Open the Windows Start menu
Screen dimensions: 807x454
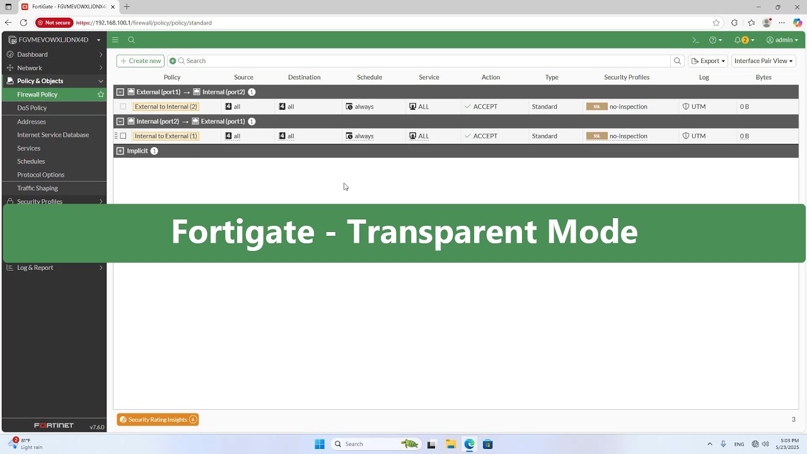pos(320,444)
